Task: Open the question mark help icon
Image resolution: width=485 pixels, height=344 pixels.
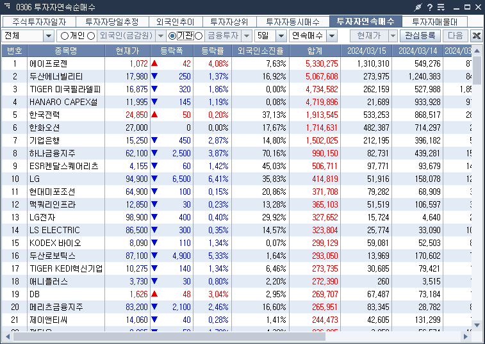Action: pos(430,7)
